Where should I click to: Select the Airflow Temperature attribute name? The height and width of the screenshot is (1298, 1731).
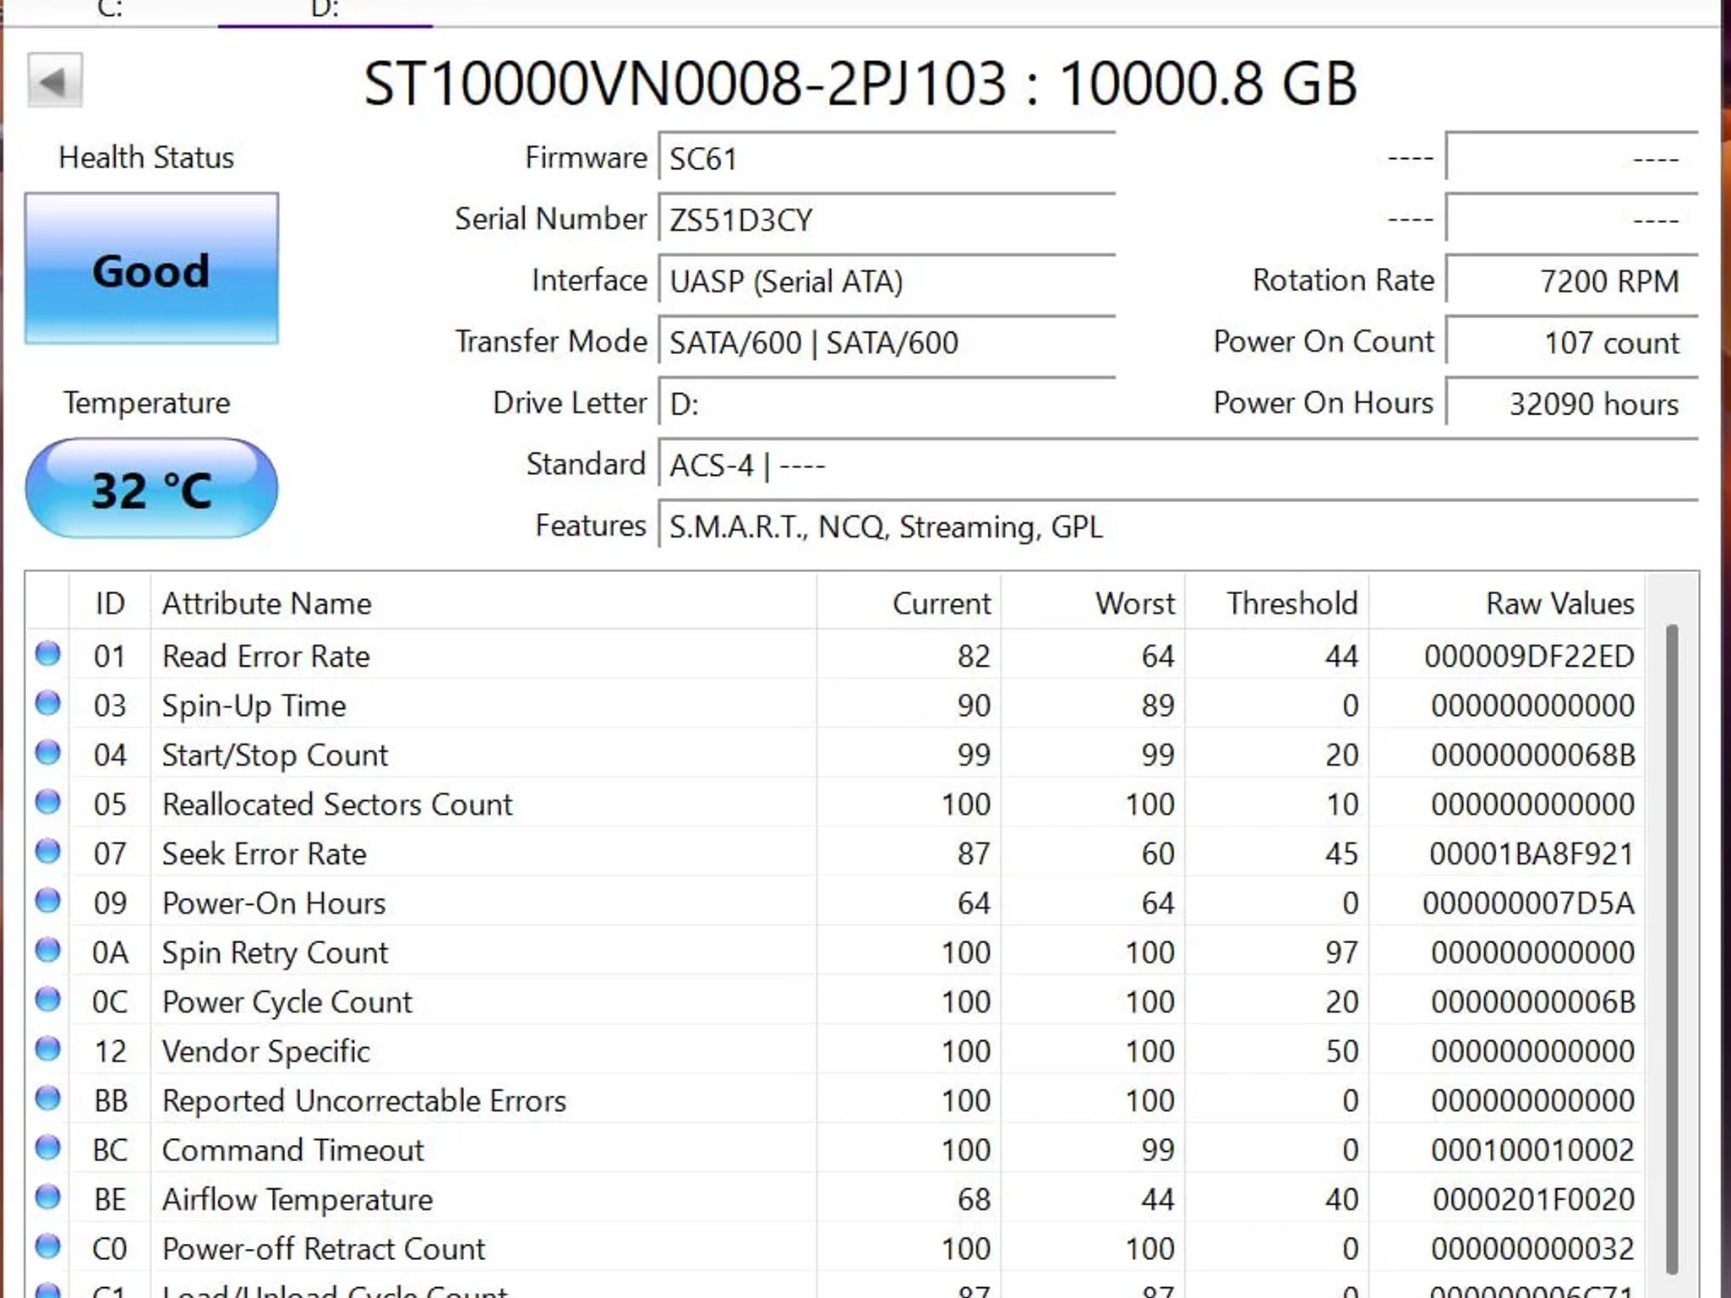click(298, 1200)
